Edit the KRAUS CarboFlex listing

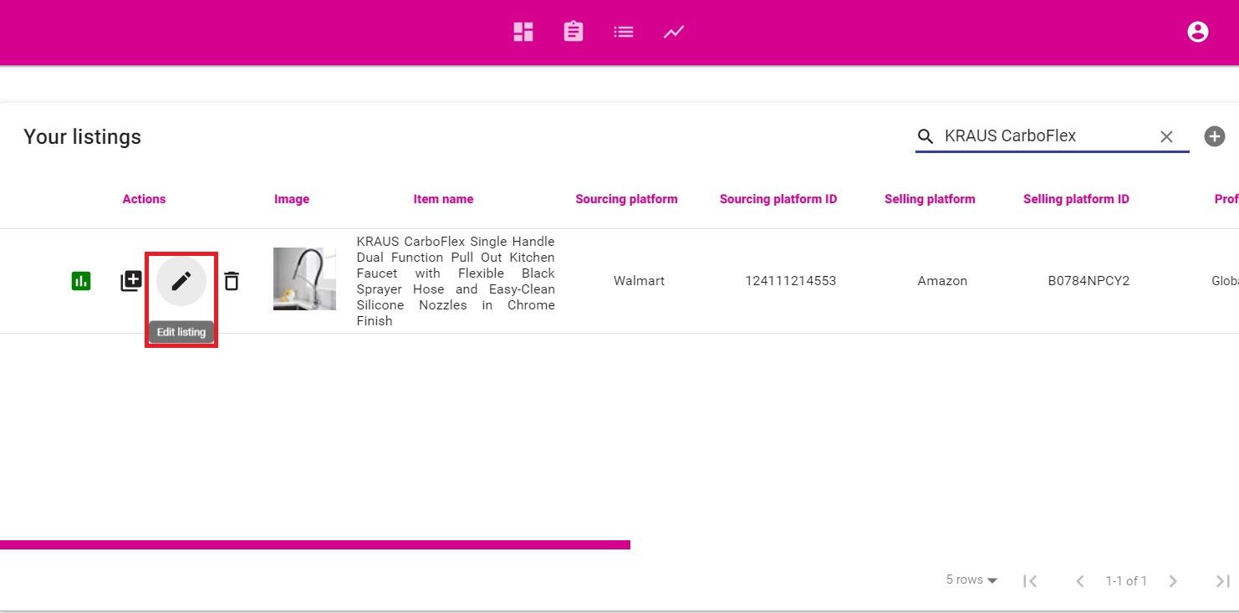pos(181,281)
